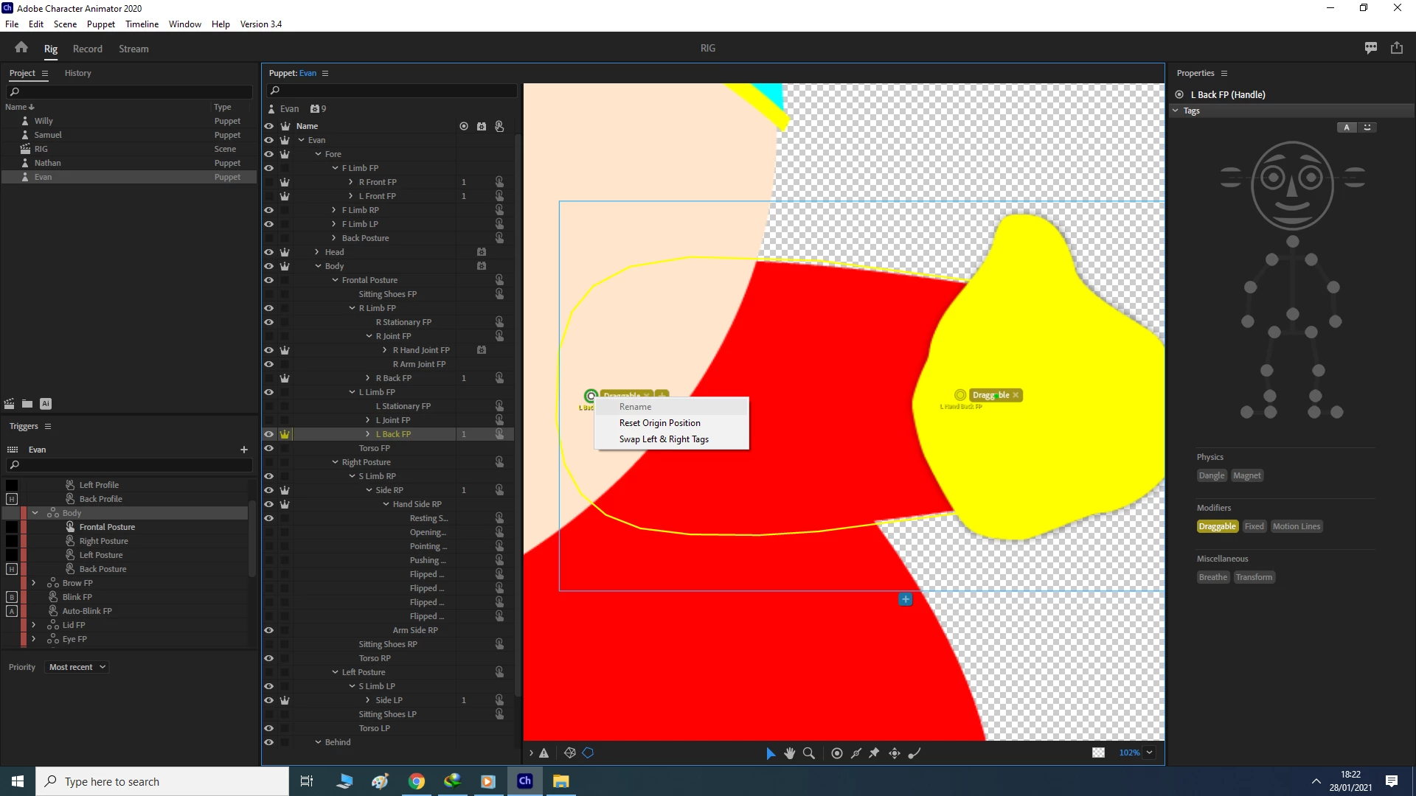
Task: Expand the Head layer group
Action: (x=317, y=252)
